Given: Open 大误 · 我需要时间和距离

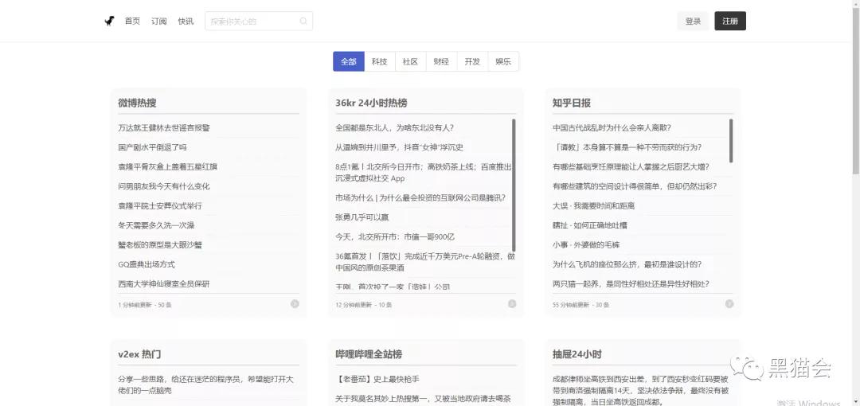Looking at the screenshot, I should (594, 206).
